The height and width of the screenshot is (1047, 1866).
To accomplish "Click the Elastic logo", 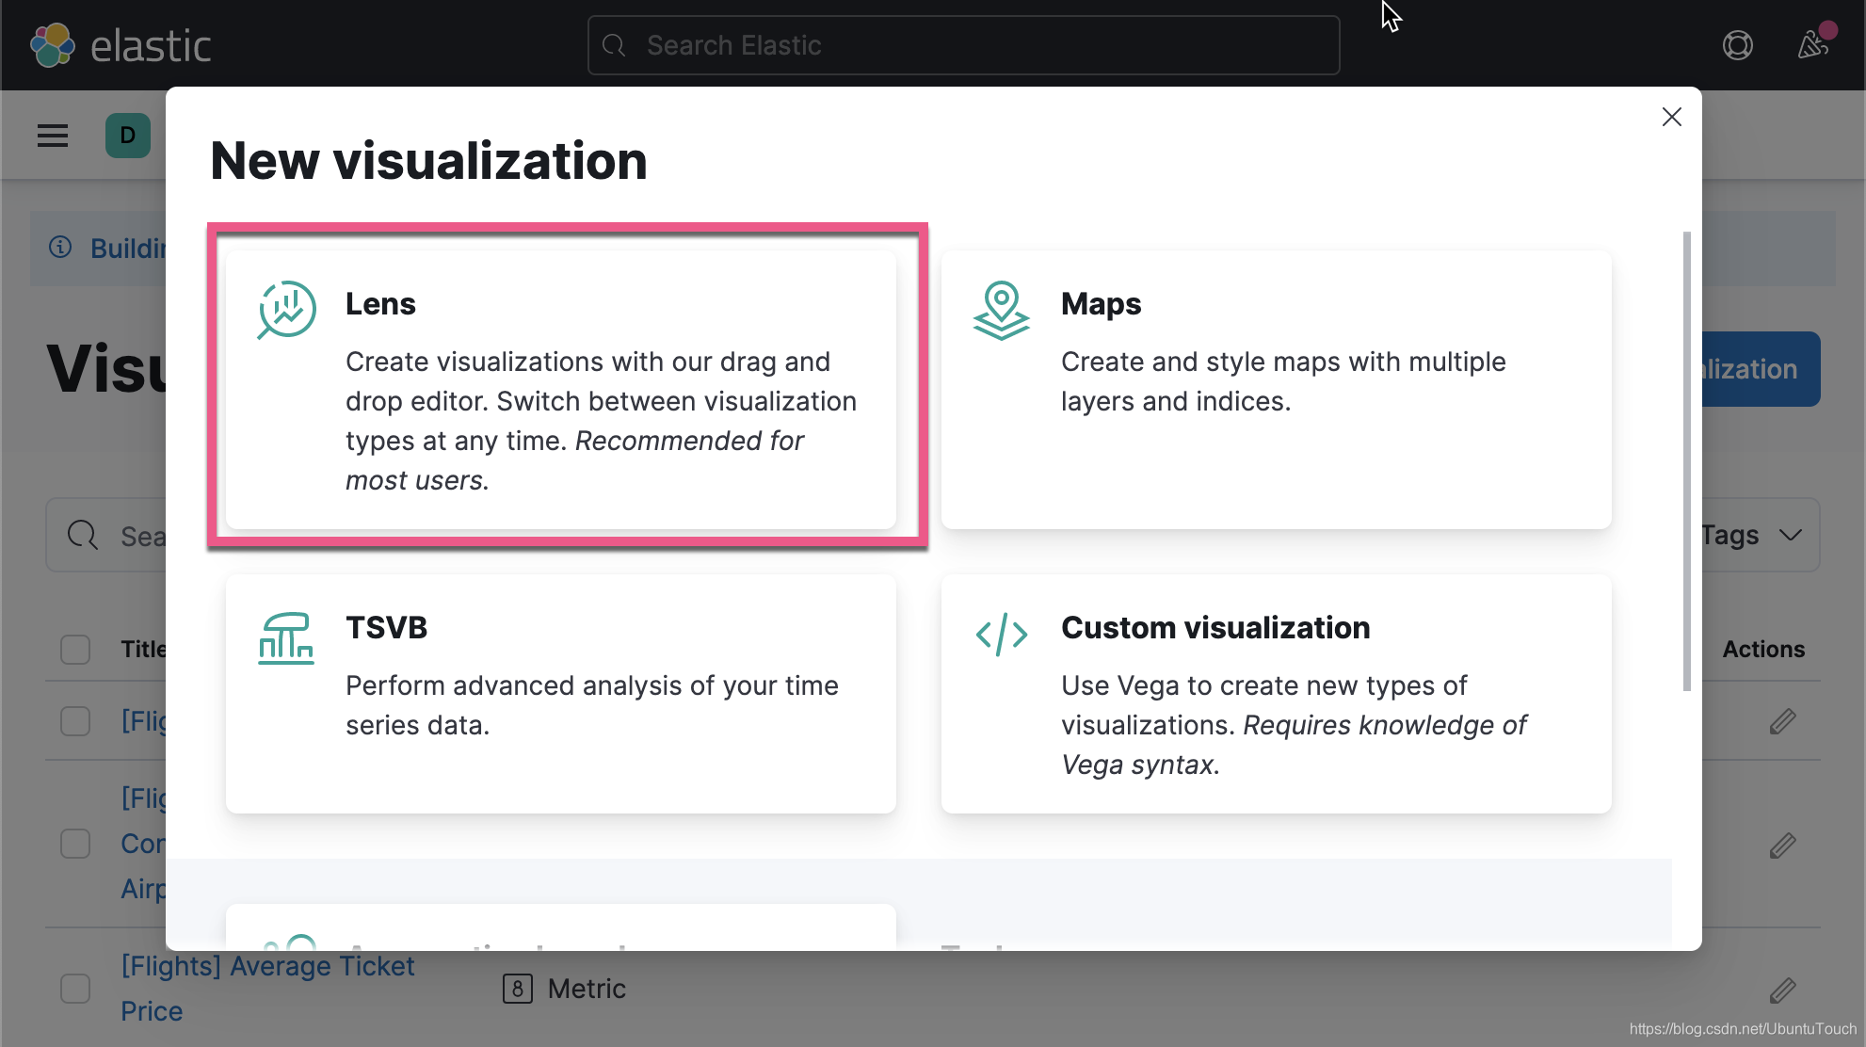I will 53,45.
